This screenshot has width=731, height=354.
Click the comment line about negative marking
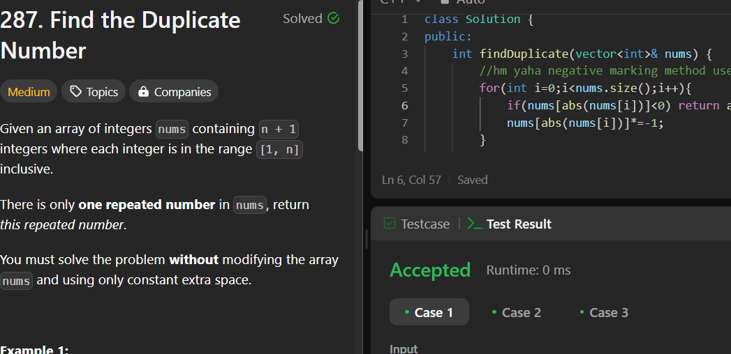pyautogui.click(x=605, y=71)
